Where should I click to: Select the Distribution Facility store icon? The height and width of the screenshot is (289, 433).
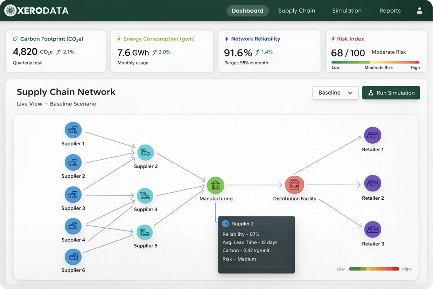pyautogui.click(x=294, y=184)
